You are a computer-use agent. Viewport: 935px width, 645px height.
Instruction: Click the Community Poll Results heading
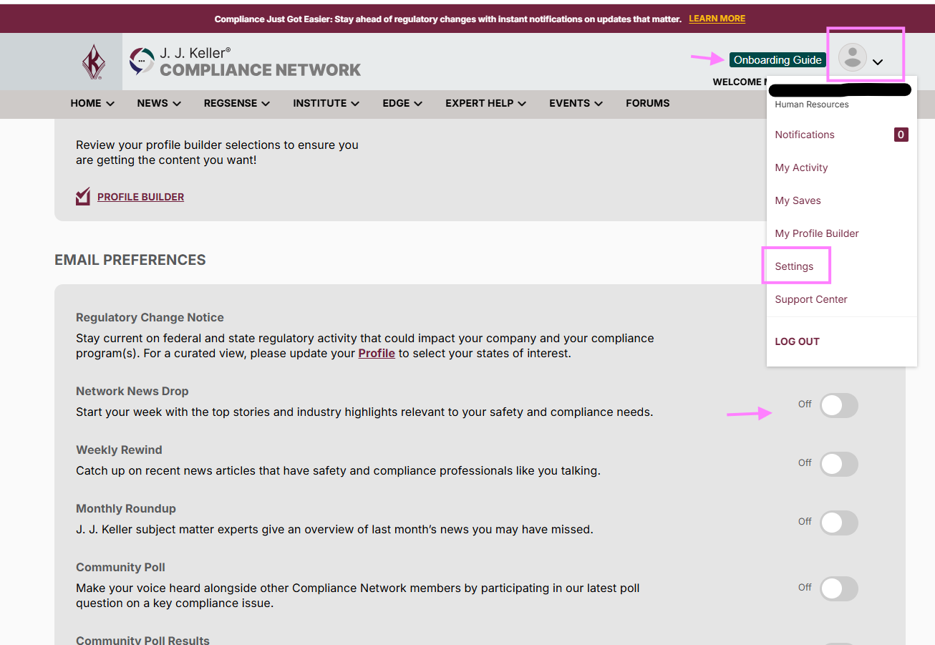(142, 639)
